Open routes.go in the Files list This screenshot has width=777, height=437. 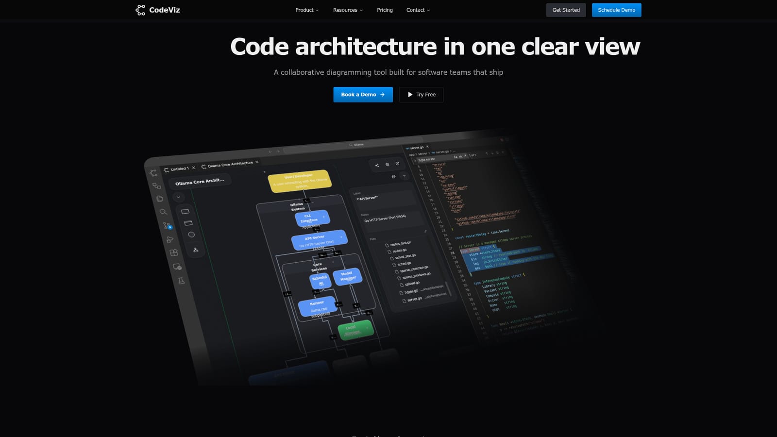(x=397, y=251)
